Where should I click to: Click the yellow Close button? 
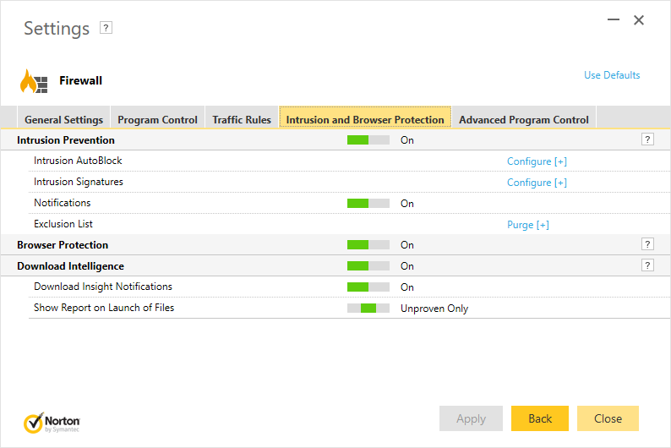(x=608, y=418)
